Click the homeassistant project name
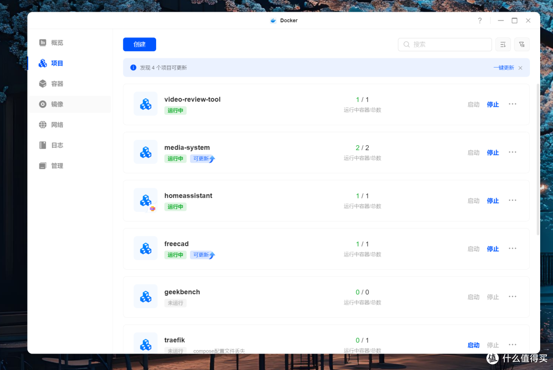 pyautogui.click(x=188, y=195)
